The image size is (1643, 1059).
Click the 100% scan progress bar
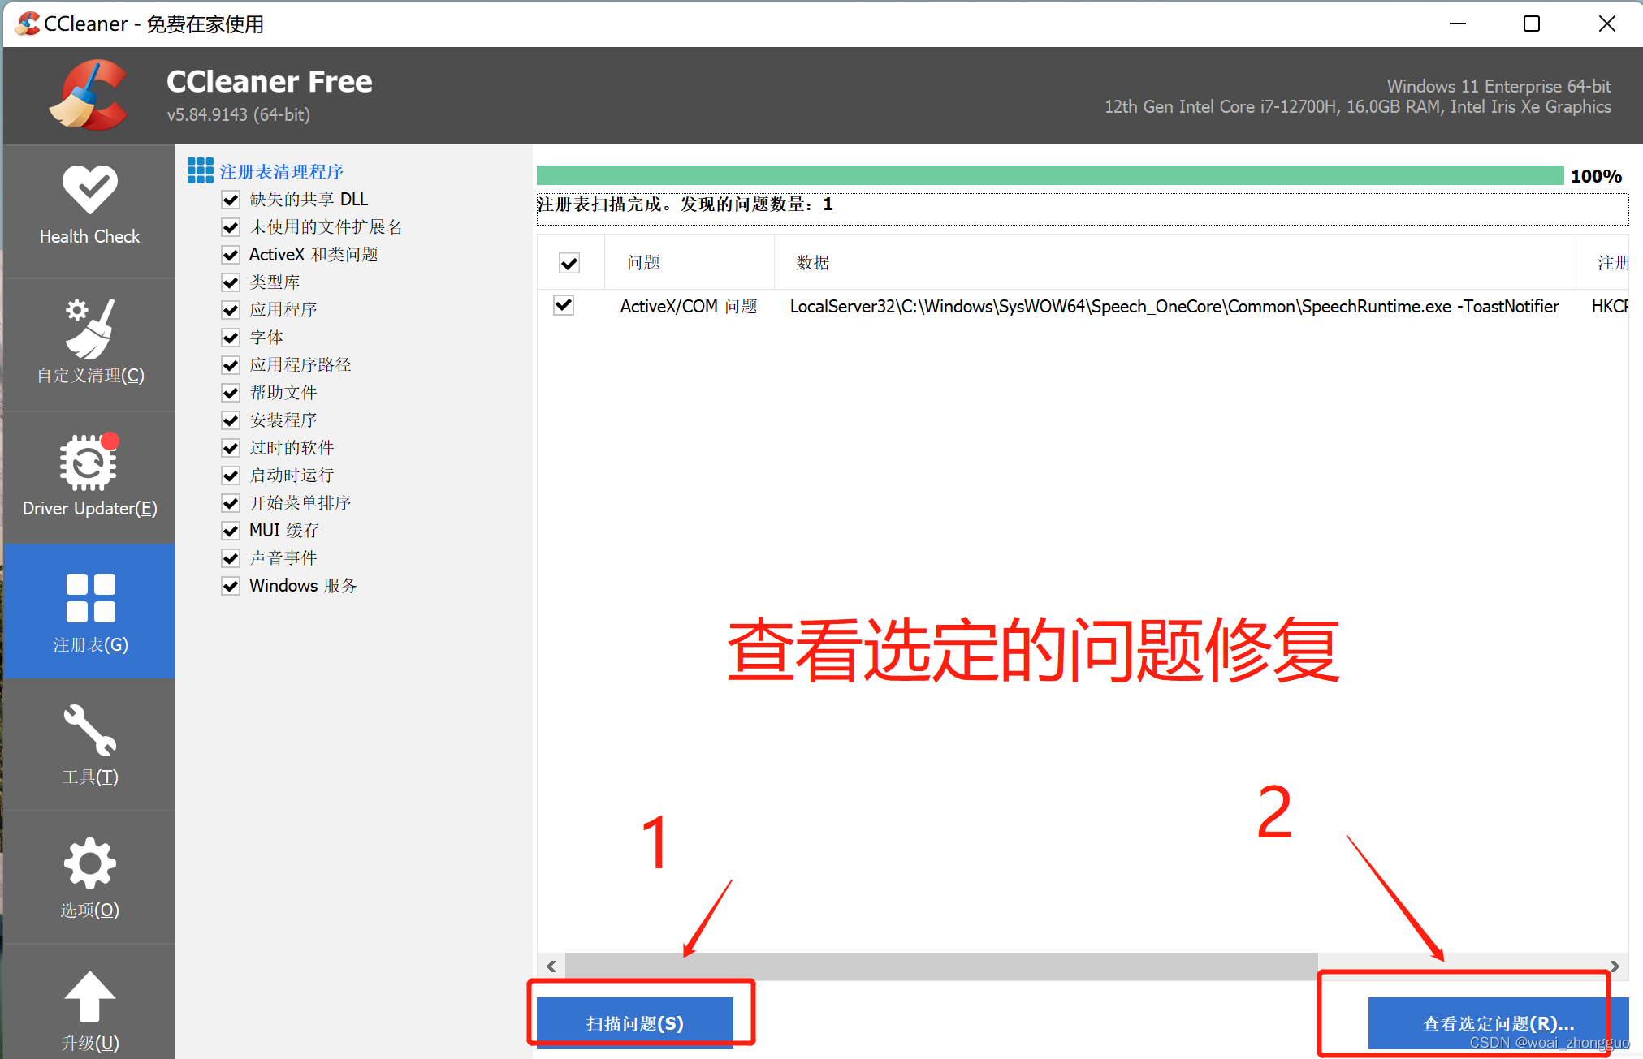pyautogui.click(x=1050, y=175)
